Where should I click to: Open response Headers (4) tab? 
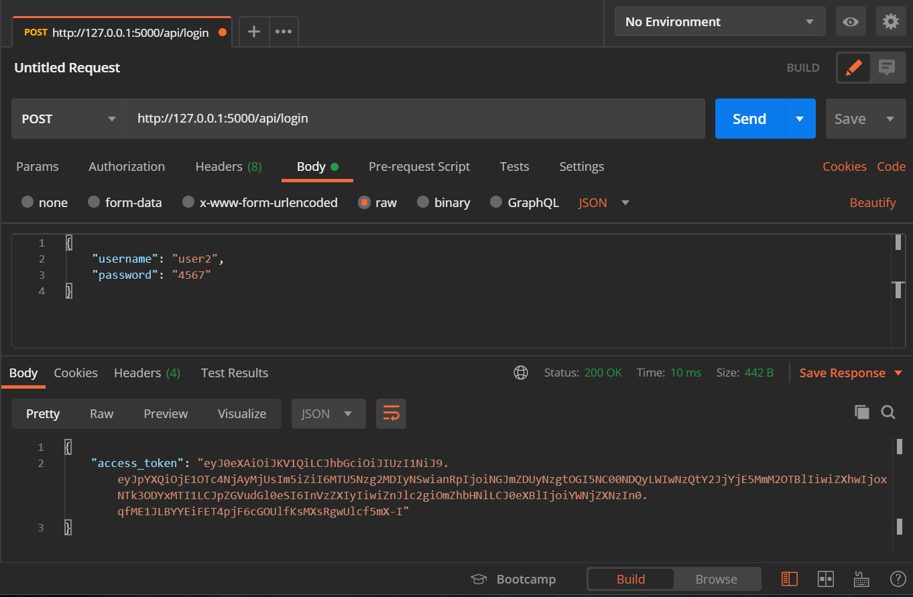pos(147,373)
